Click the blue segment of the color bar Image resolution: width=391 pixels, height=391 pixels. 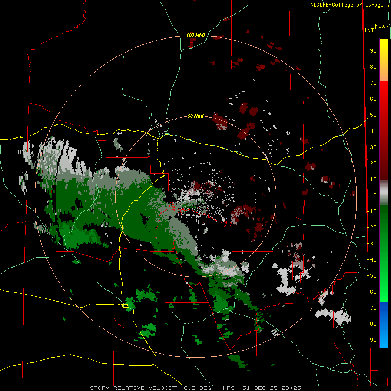[x=384, y=325]
